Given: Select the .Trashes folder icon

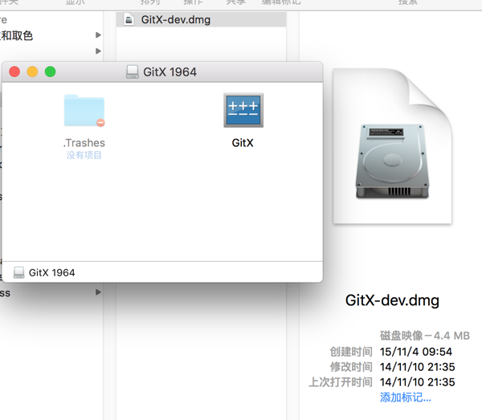Looking at the screenshot, I should [x=84, y=111].
